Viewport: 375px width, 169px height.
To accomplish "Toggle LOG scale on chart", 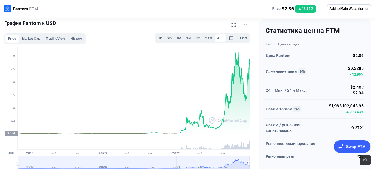I will (x=244, y=38).
